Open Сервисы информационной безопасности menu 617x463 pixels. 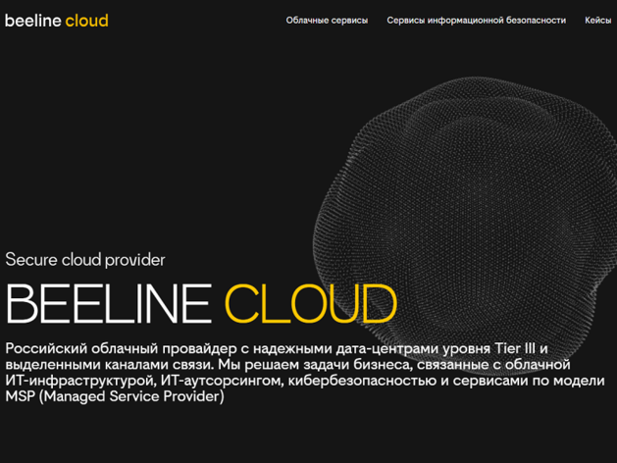(x=476, y=21)
